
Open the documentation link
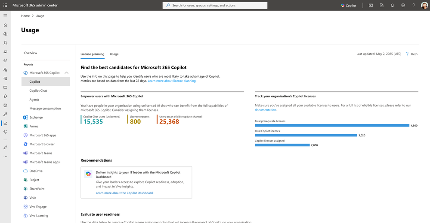pyautogui.click(x=265, y=110)
